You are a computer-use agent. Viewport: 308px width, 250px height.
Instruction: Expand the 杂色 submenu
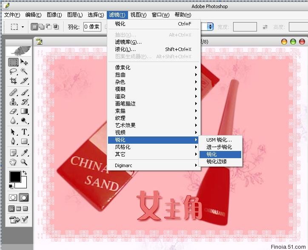click(x=153, y=82)
